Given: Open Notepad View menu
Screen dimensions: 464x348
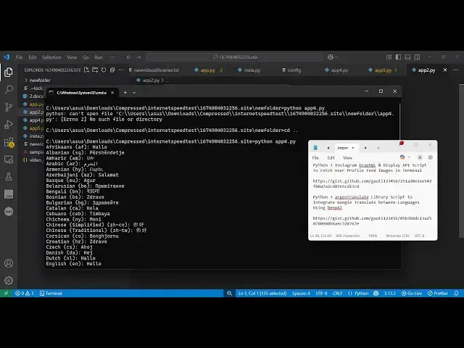Looking at the screenshot, I should click(x=347, y=158).
